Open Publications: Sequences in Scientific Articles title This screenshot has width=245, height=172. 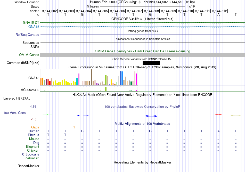click(142, 39)
